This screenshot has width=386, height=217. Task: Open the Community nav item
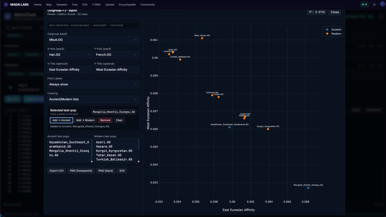148,4
